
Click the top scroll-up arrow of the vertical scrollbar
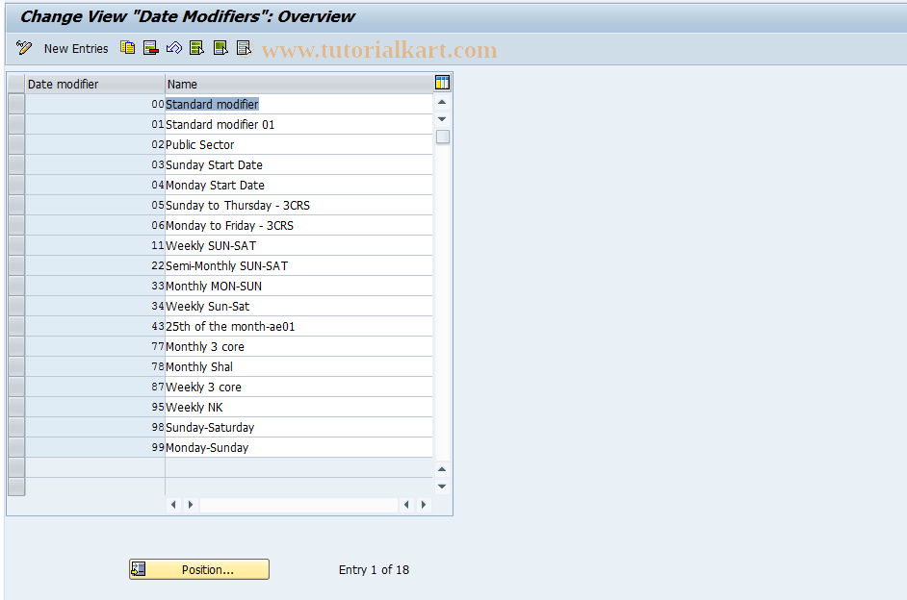442,102
